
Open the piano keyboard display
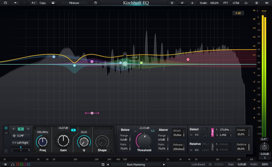[x=53, y=3]
